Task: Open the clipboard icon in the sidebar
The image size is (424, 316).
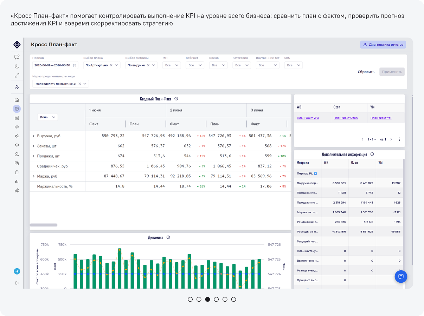Action: click(x=17, y=172)
